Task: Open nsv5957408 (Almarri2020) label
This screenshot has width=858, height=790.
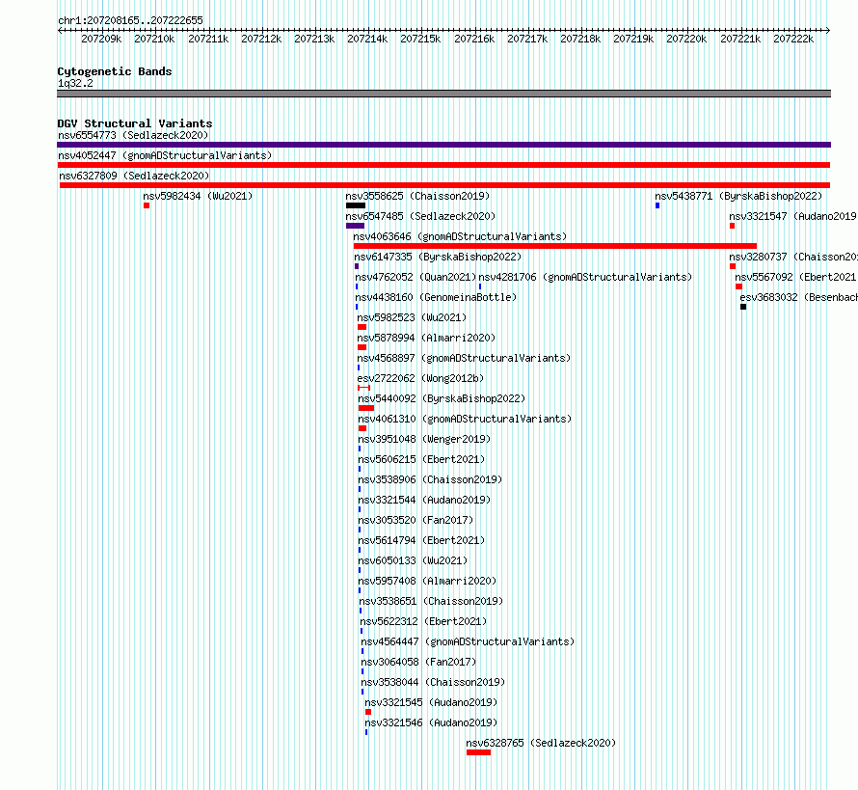Action: tap(427, 581)
